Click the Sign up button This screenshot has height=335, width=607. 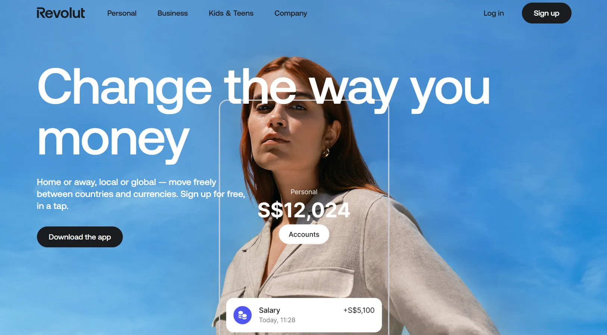547,13
